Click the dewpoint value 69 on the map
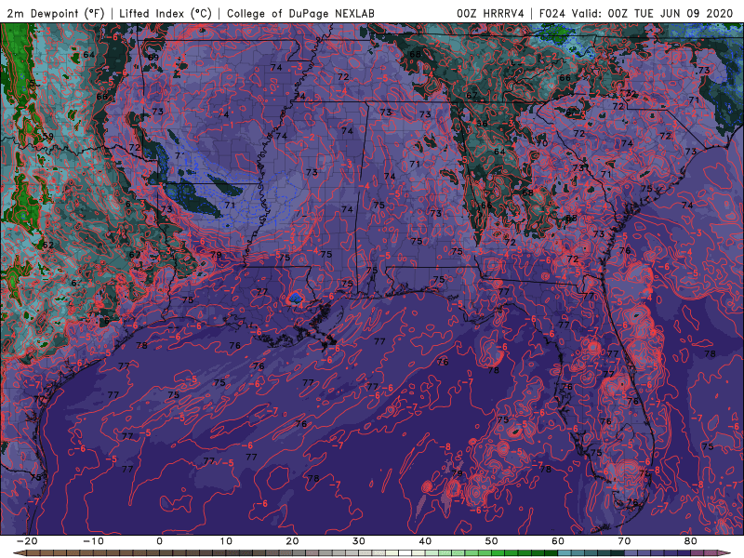 click(x=153, y=58)
